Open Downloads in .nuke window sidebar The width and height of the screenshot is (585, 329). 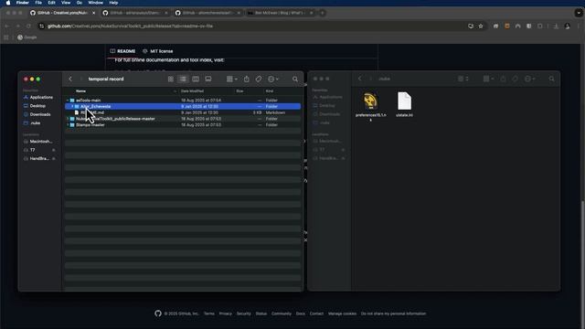(326, 114)
